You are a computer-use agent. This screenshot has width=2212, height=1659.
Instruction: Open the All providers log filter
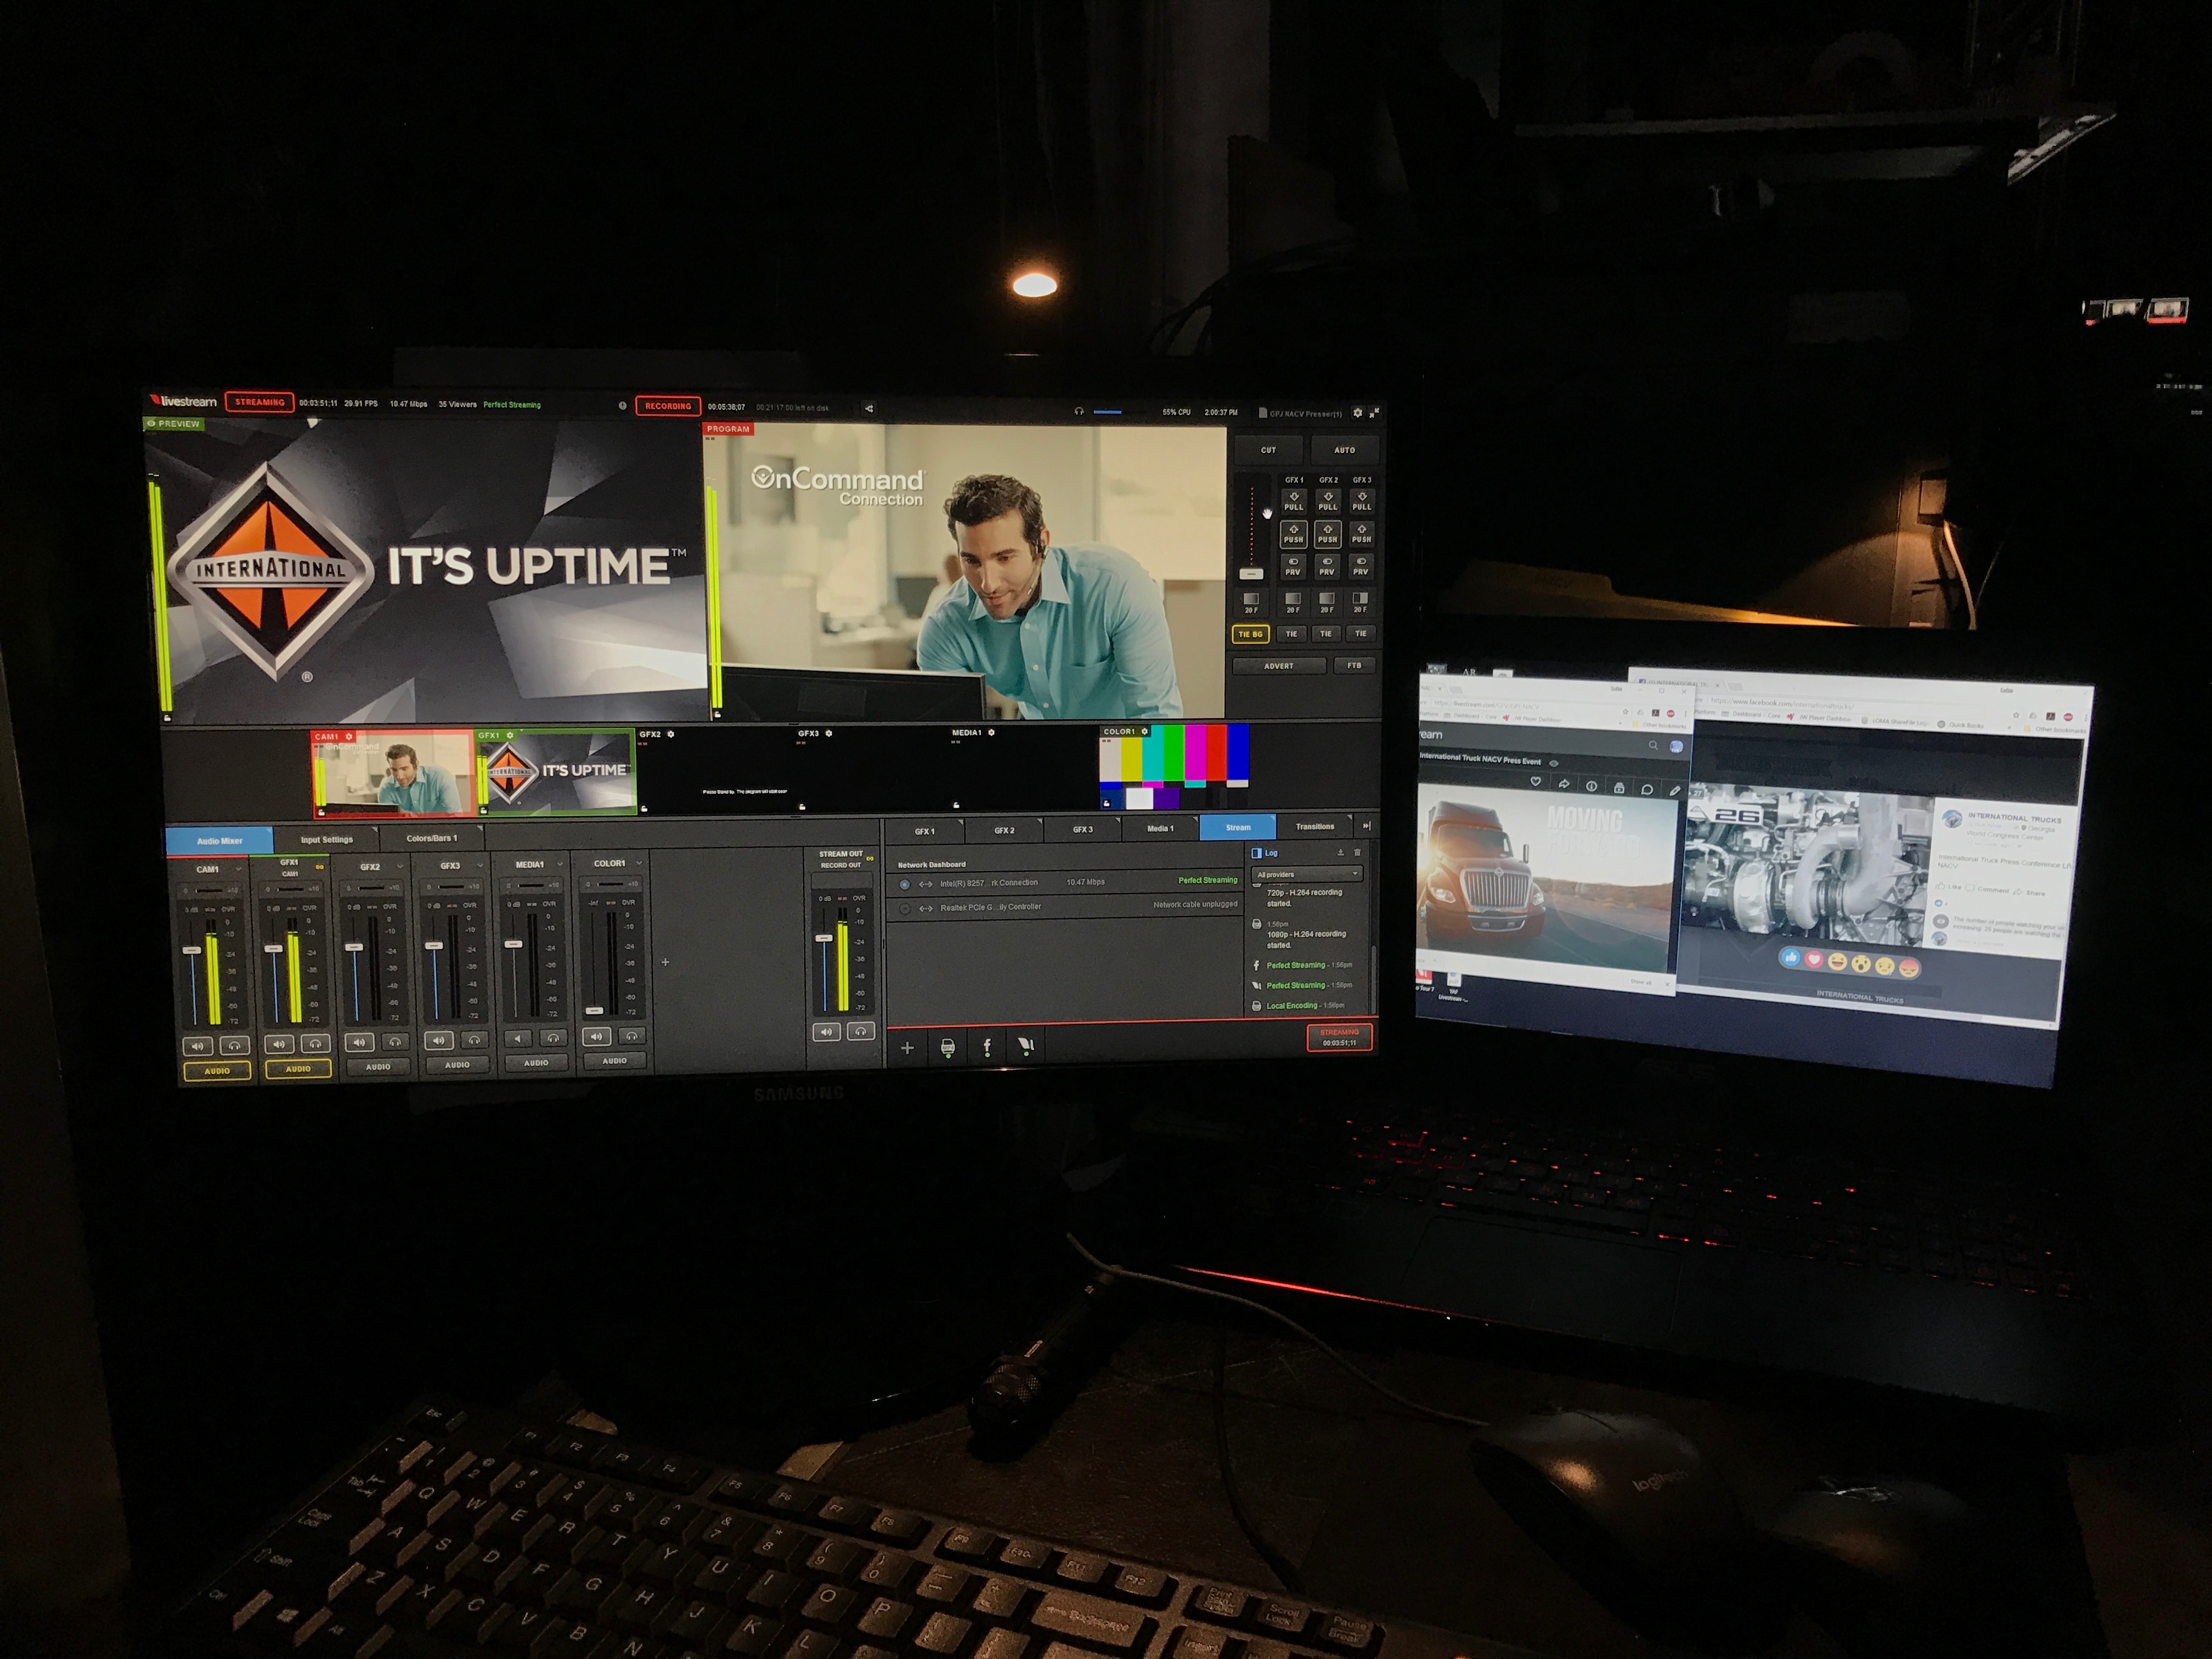[1307, 874]
